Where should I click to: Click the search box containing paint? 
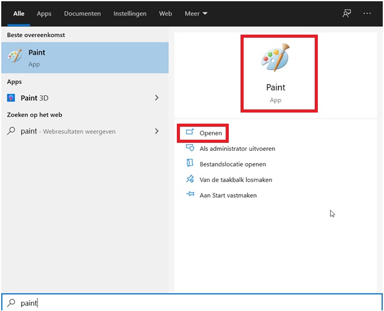click(192, 303)
